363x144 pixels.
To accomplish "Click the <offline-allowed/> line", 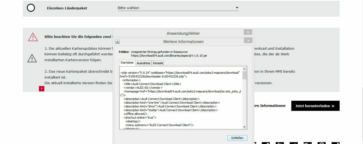I will 135,114.
